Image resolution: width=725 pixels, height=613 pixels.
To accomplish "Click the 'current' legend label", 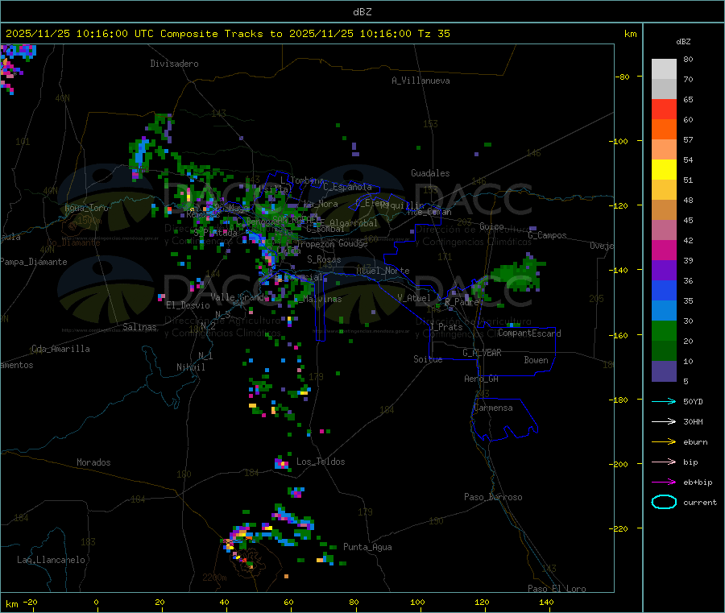I will pyautogui.click(x=700, y=503).
